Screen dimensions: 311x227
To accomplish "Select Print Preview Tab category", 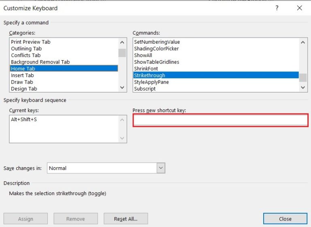I will tap(31, 42).
